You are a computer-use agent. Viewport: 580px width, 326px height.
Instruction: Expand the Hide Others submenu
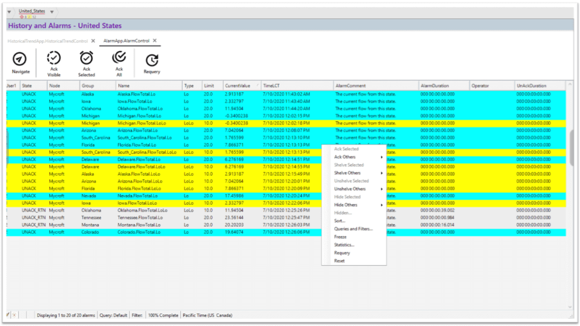[358, 205]
